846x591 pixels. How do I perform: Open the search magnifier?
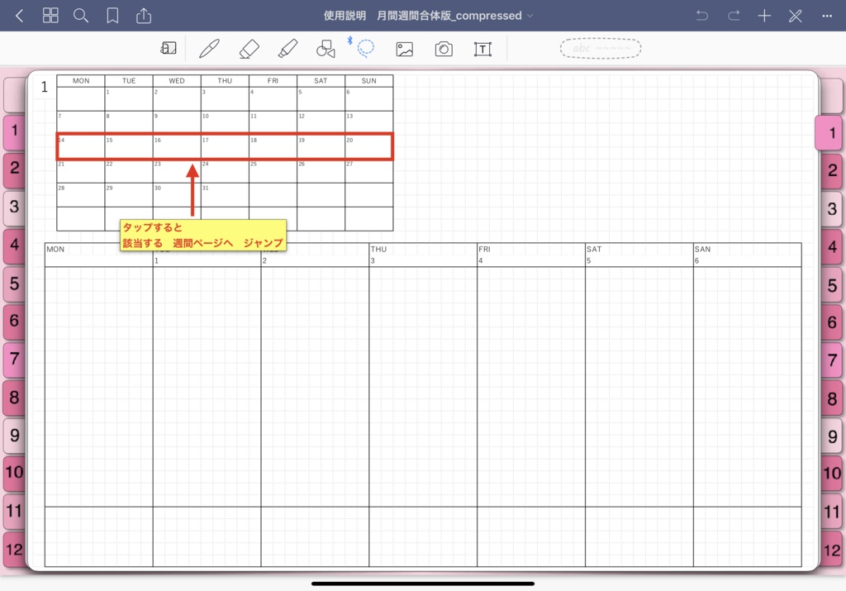click(x=81, y=16)
